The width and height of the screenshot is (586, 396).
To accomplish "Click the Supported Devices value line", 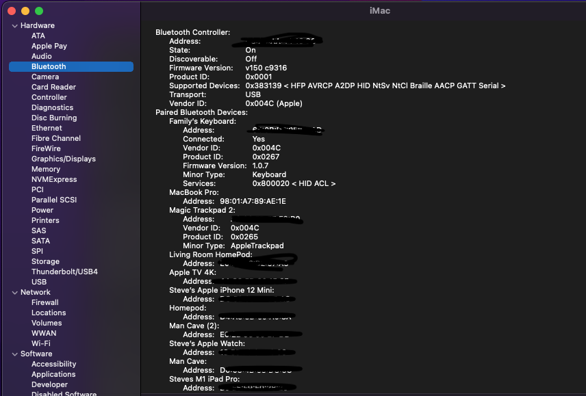I will coord(375,86).
